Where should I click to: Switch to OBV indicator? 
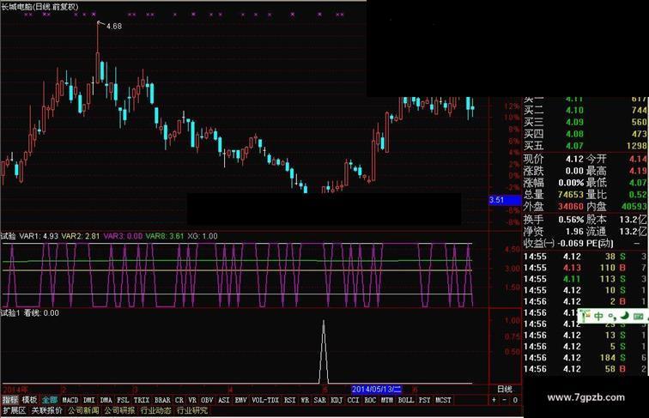[207, 400]
